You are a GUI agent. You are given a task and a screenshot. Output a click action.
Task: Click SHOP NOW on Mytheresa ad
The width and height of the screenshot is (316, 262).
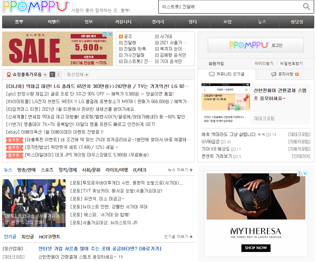(256, 248)
